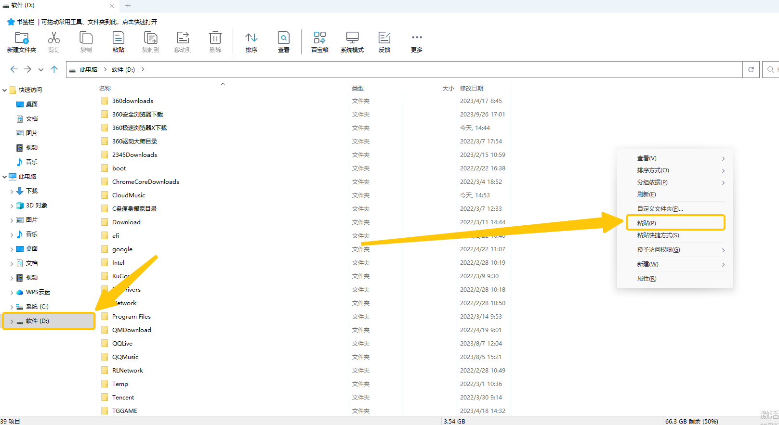Collapse the Quick Access (快速访问) tree
Image resolution: width=779 pixels, height=425 pixels.
pyautogui.click(x=5, y=90)
